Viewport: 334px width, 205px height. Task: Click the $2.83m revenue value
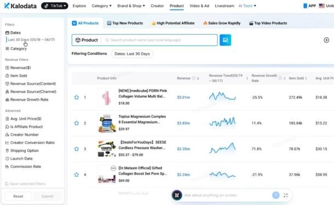(183, 123)
